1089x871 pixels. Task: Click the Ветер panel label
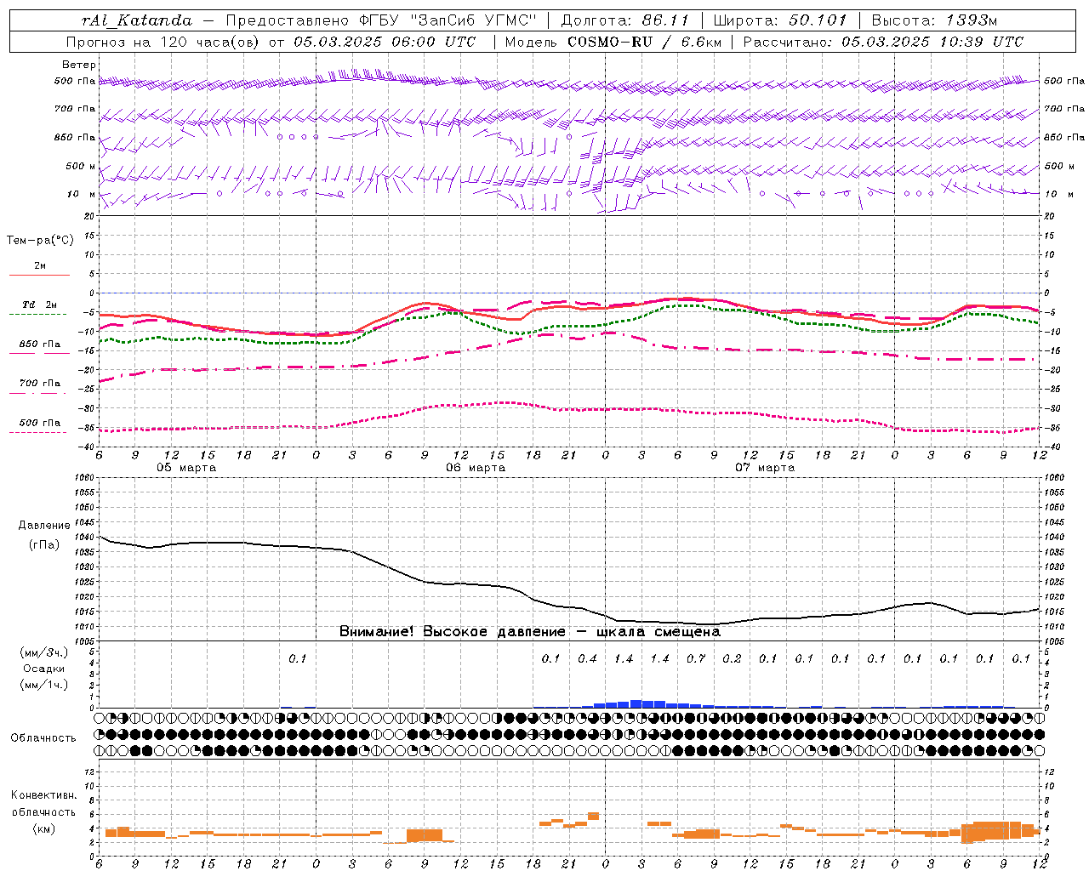[x=78, y=65]
